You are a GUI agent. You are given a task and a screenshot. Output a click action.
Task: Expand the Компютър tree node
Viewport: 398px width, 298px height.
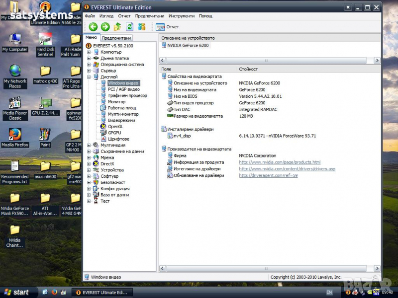tap(89, 52)
